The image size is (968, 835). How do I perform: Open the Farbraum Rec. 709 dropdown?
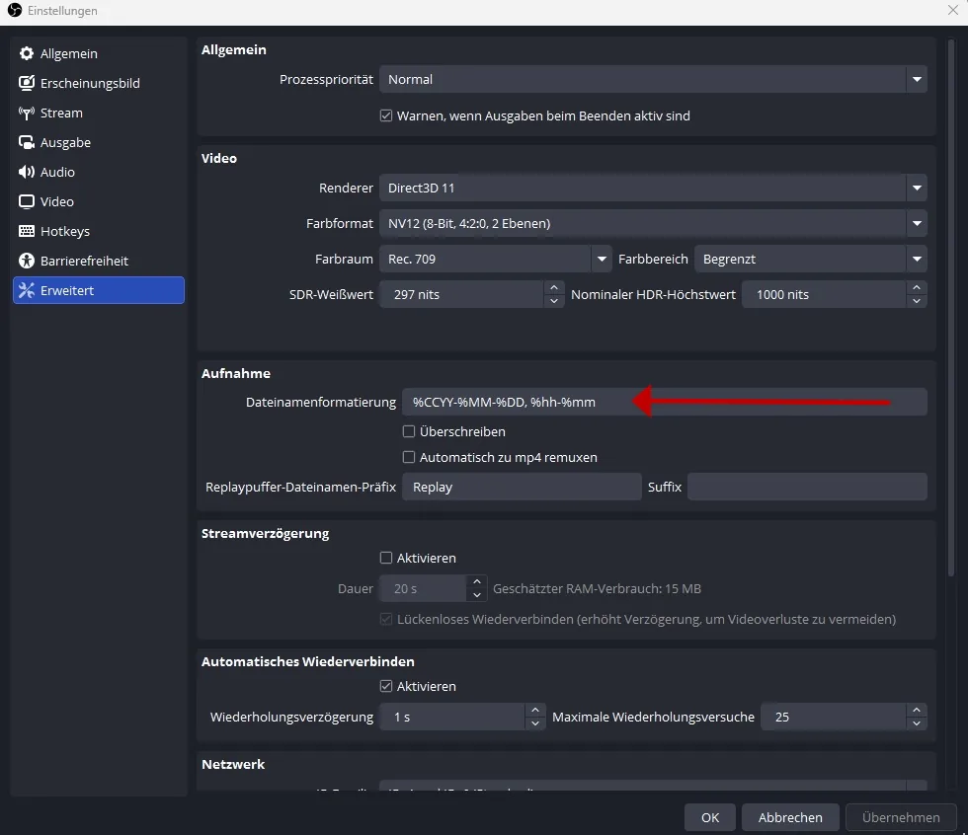pos(495,259)
